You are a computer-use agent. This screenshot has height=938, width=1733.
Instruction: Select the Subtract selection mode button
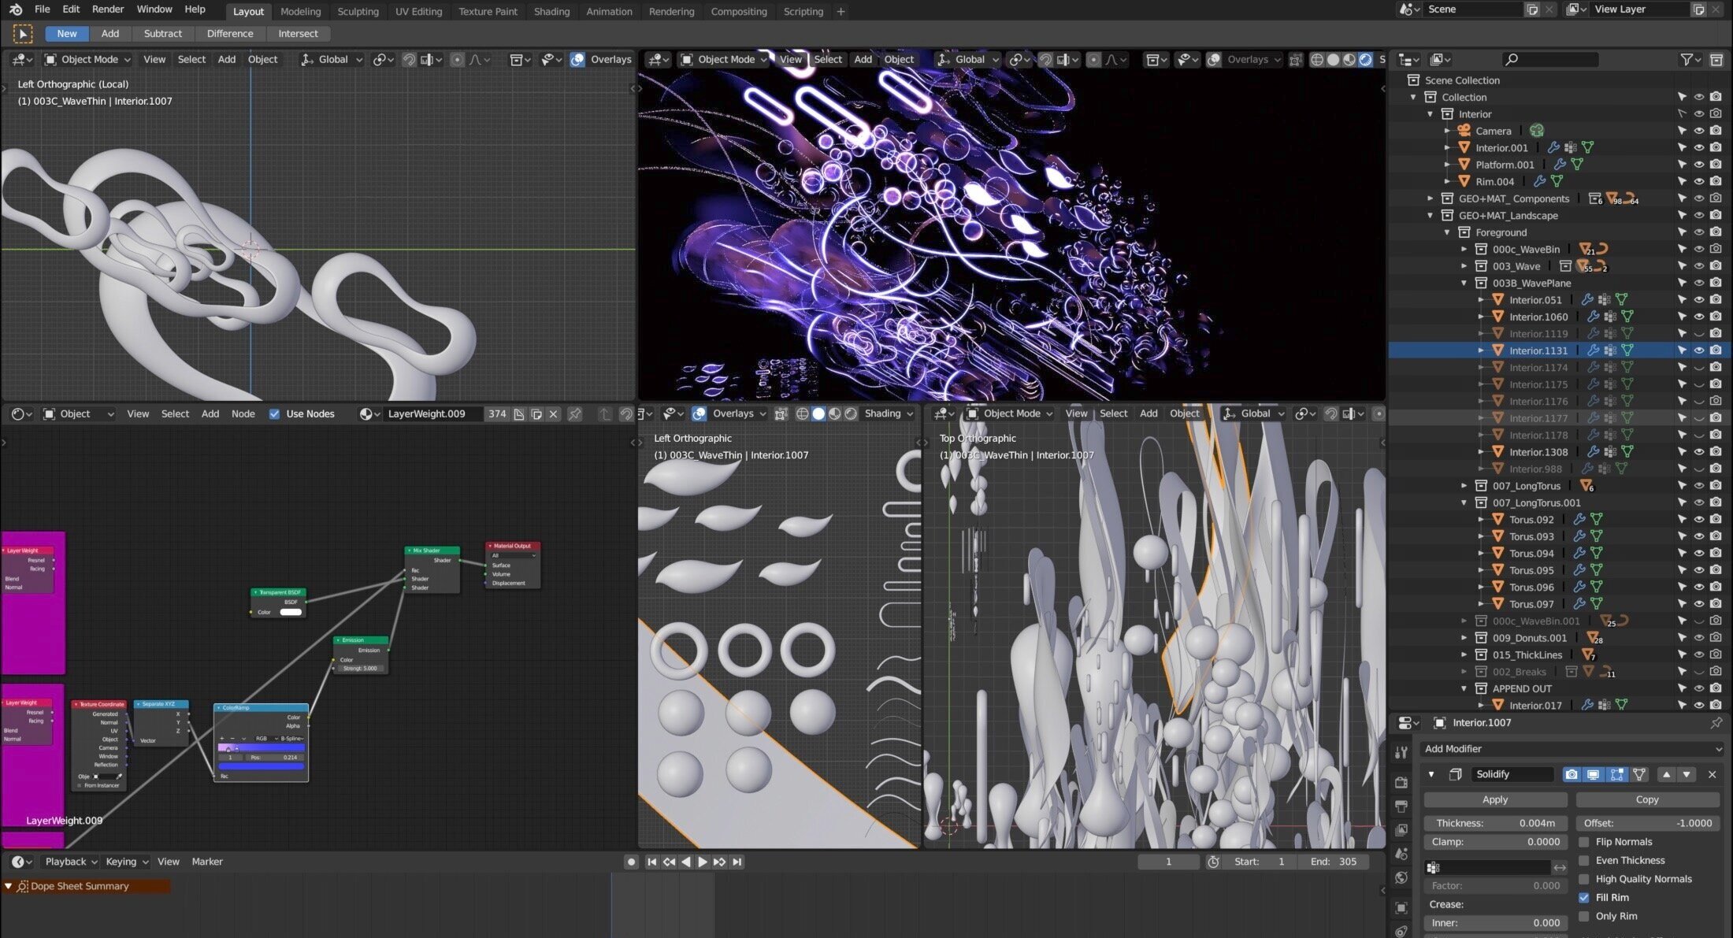click(162, 34)
